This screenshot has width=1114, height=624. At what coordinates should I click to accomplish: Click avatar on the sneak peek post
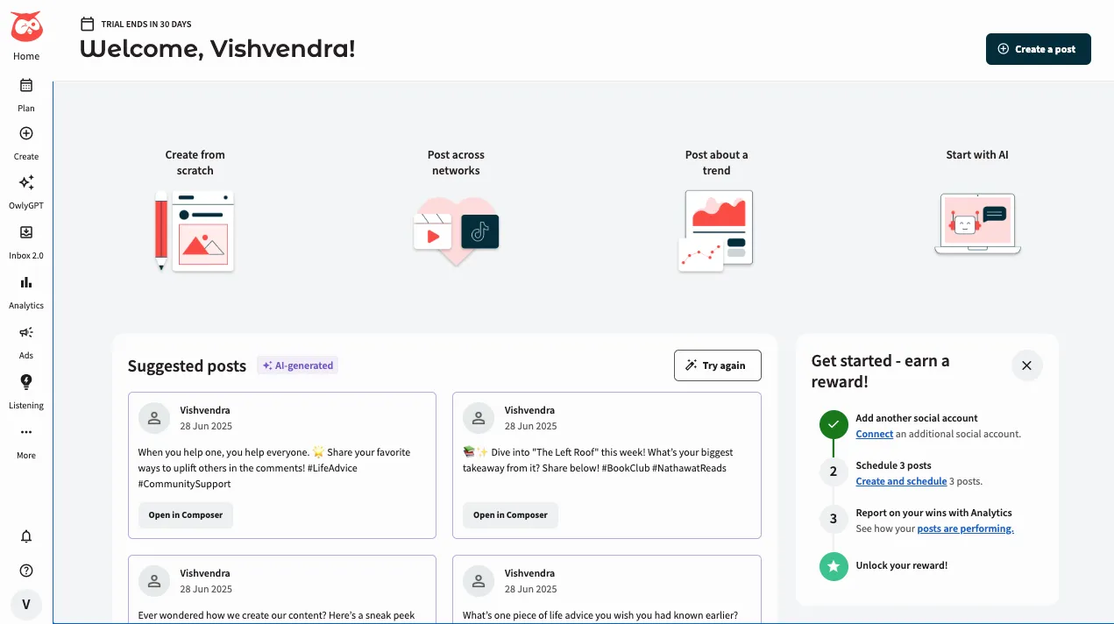pyautogui.click(x=154, y=581)
